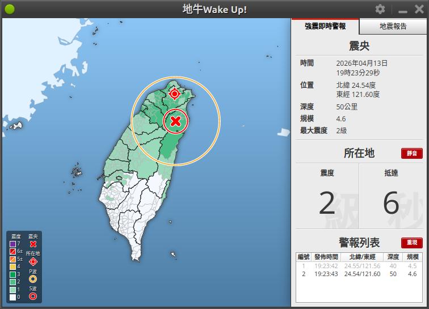Click the red intensity 6± legend swatch
This screenshot has width=429, height=309.
[x=12, y=251]
